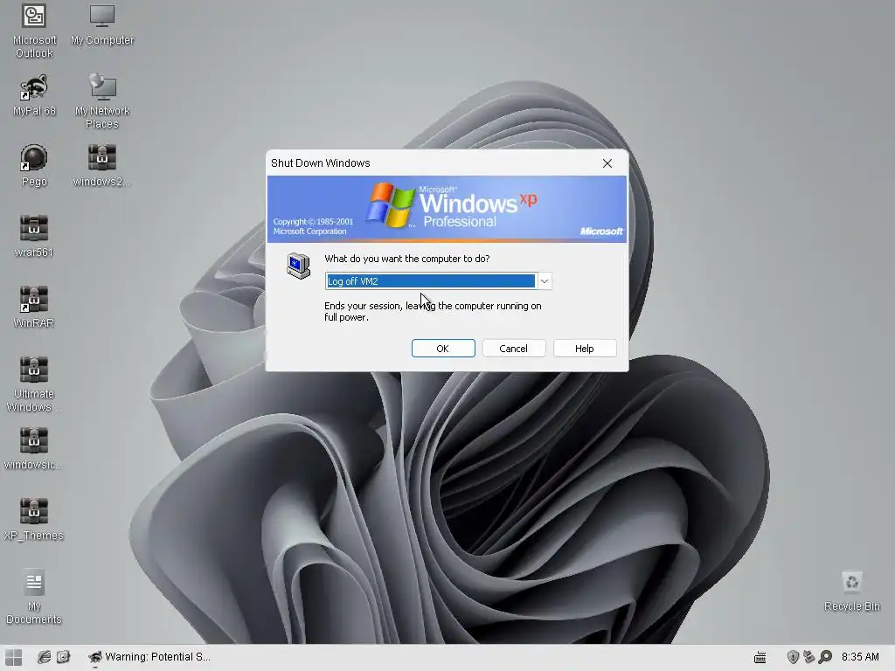Click the Outlook Express quick launch icon

coord(63,657)
